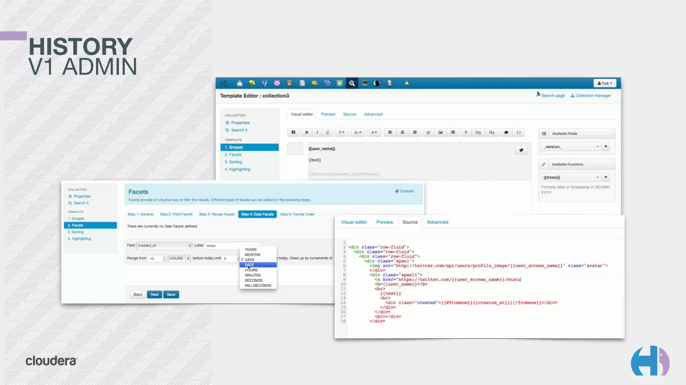
Task: Click the curly braces toolbar icon
Action: [x=519, y=132]
